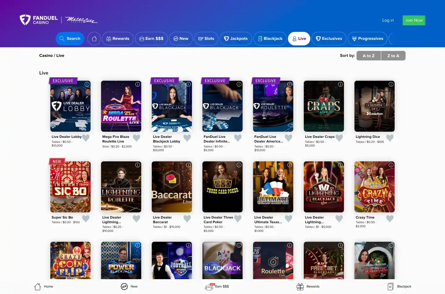Show info icon on Lightning Dice
Image resolution: width=445 pixels, height=294 pixels.
pos(391,84)
